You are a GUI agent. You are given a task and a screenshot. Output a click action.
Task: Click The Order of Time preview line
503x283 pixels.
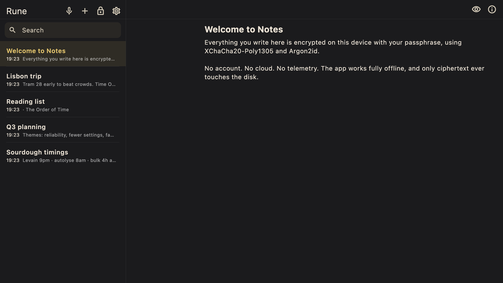pyautogui.click(x=46, y=110)
